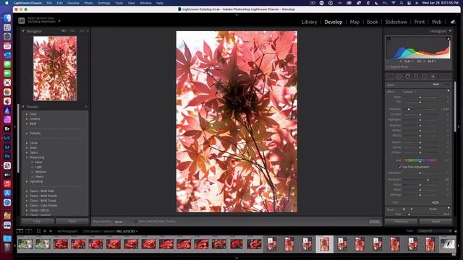Select the Red Eye Correction tool icon
Viewport: 463px width, 260px height.
click(x=407, y=77)
